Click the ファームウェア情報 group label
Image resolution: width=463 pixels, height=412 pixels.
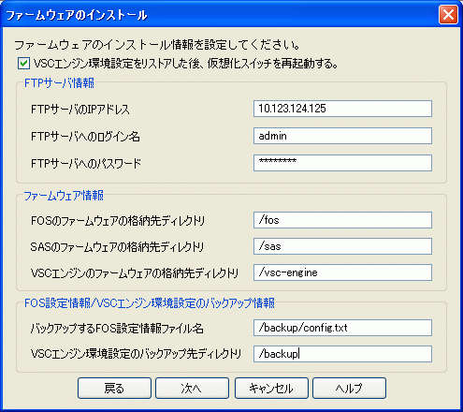pos(64,196)
